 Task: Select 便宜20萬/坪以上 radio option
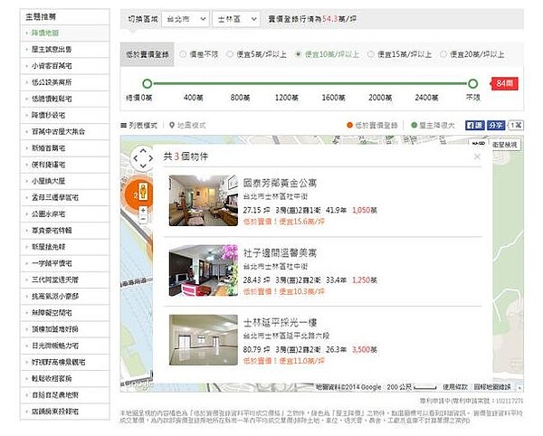[x=443, y=54]
